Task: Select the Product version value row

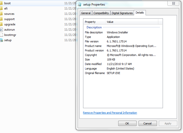Action: (117, 50)
